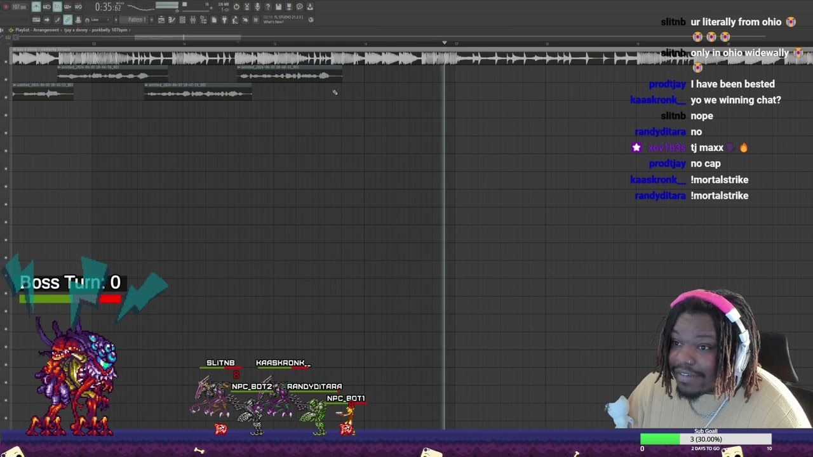Screen dimensions: 813x457
Task: Click the download manager icon
Action: (310, 6)
